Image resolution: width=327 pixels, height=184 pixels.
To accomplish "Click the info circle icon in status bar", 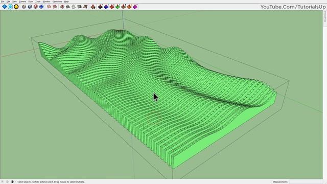I will [7, 182].
